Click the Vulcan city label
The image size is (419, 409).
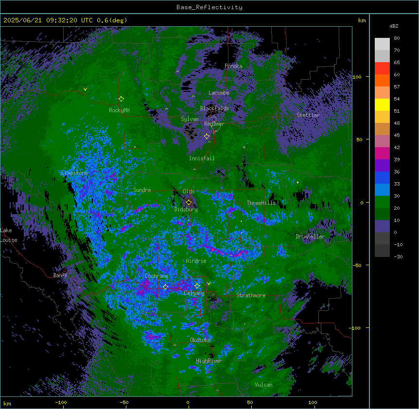264,385
